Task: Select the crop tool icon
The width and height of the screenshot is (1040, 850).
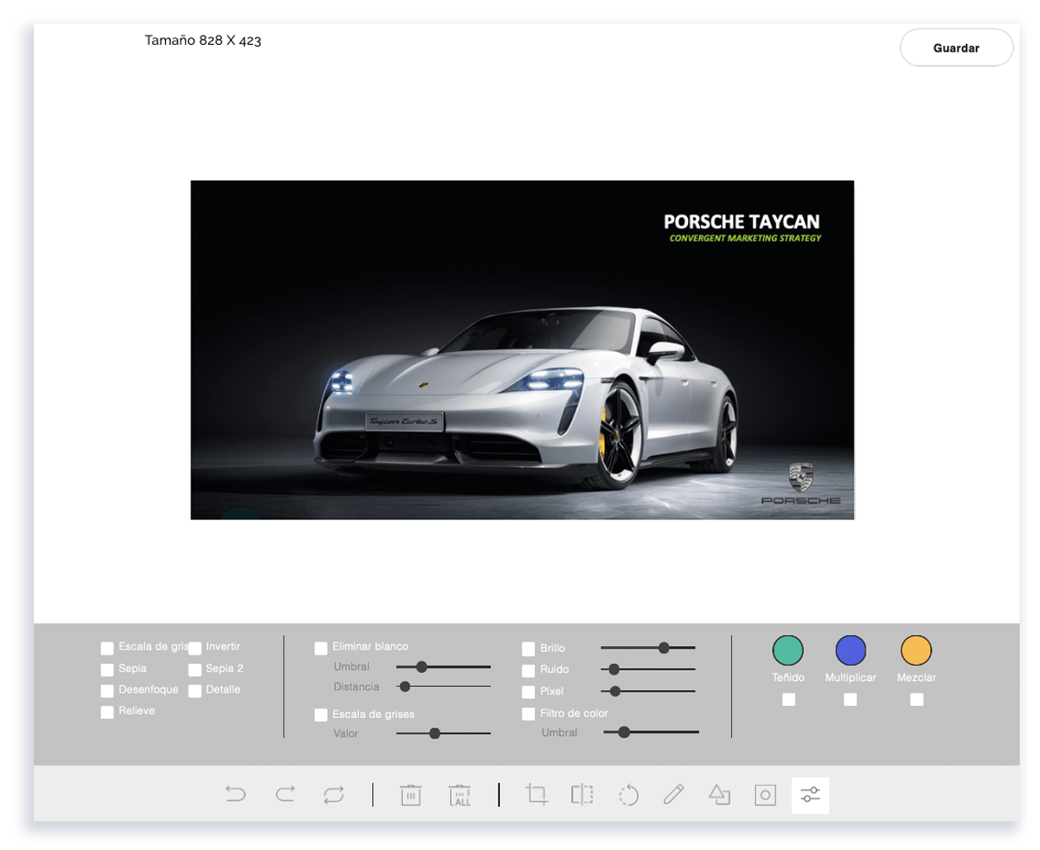Action: pyautogui.click(x=536, y=794)
